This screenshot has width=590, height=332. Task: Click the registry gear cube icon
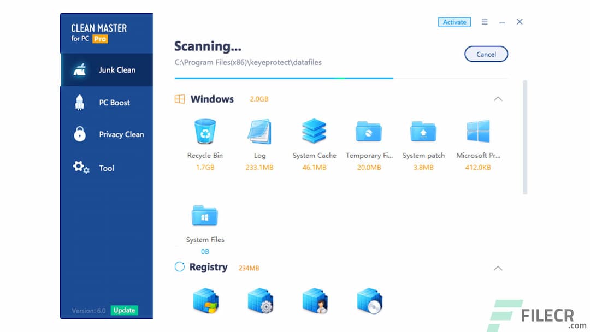pyautogui.click(x=260, y=300)
